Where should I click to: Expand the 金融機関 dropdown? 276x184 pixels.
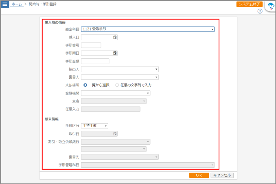pyautogui.click(x=148, y=93)
